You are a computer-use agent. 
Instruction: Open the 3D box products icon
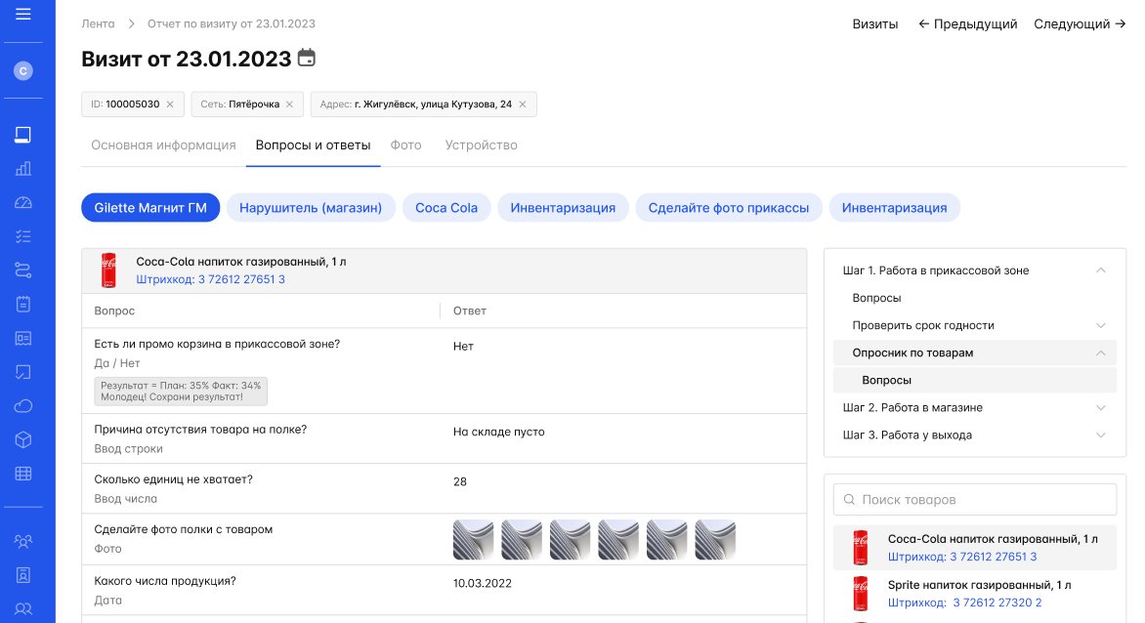[x=23, y=439]
